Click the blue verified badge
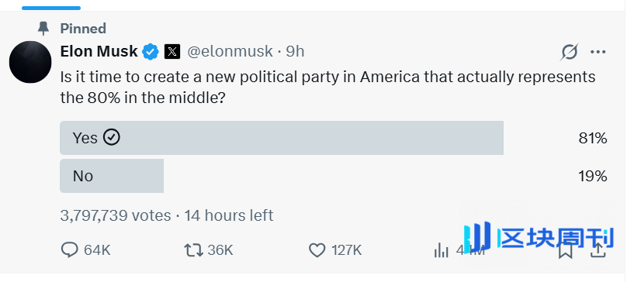This screenshot has width=634, height=282. (x=151, y=52)
